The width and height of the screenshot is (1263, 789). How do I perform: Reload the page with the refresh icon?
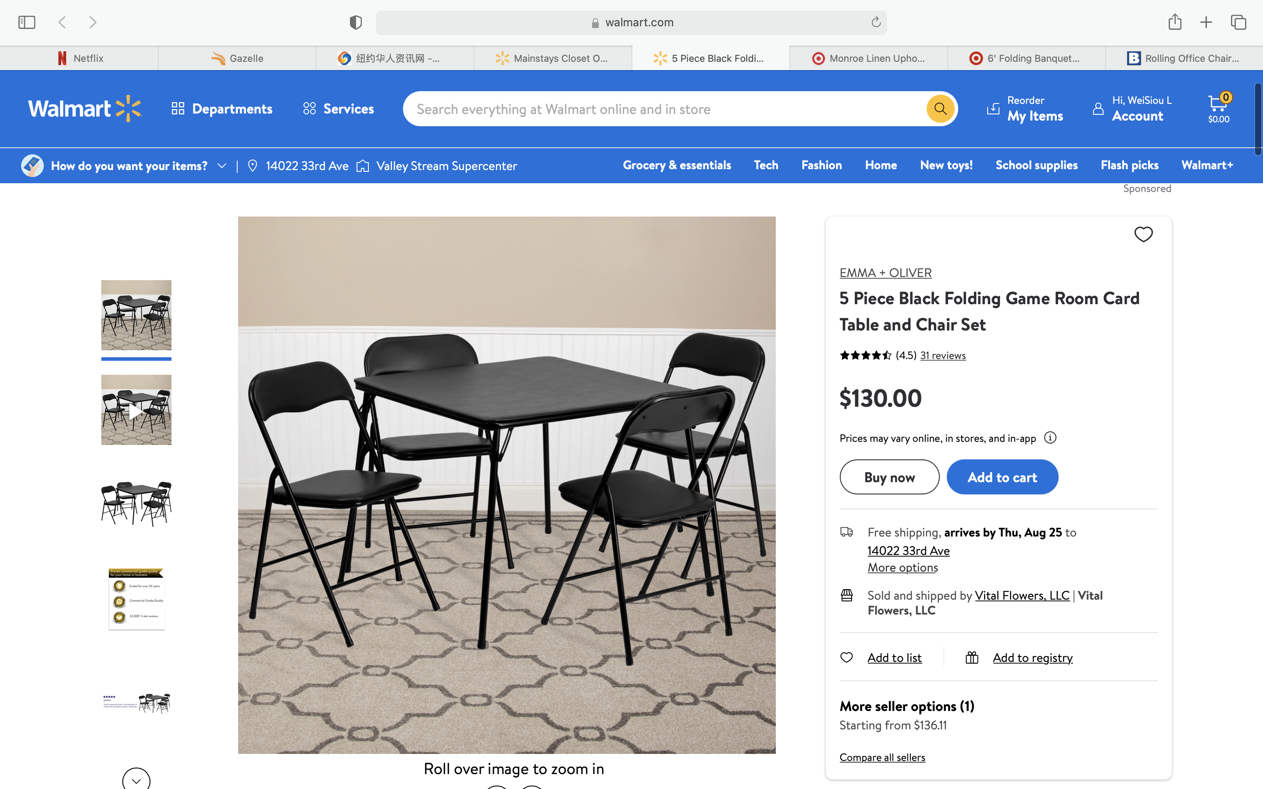point(876,22)
